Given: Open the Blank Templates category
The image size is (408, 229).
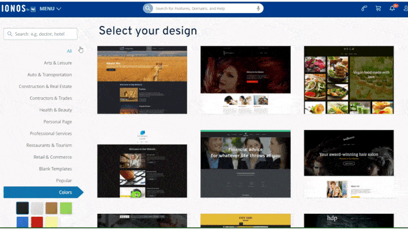Looking at the screenshot, I should (55, 169).
